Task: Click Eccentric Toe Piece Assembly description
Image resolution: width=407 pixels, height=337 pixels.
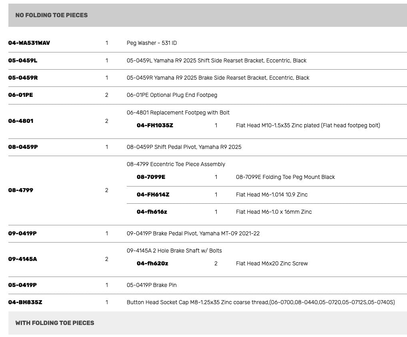Action: 176,164
